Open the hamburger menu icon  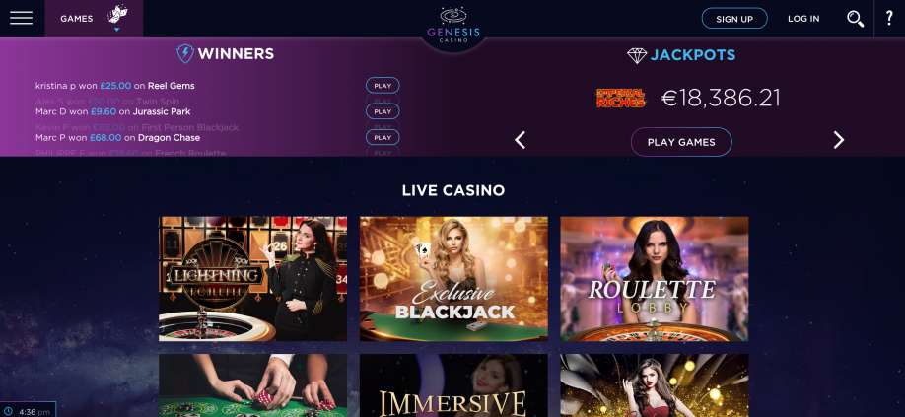[x=22, y=18]
